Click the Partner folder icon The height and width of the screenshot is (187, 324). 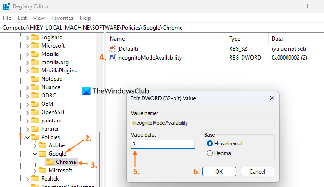click(x=35, y=129)
